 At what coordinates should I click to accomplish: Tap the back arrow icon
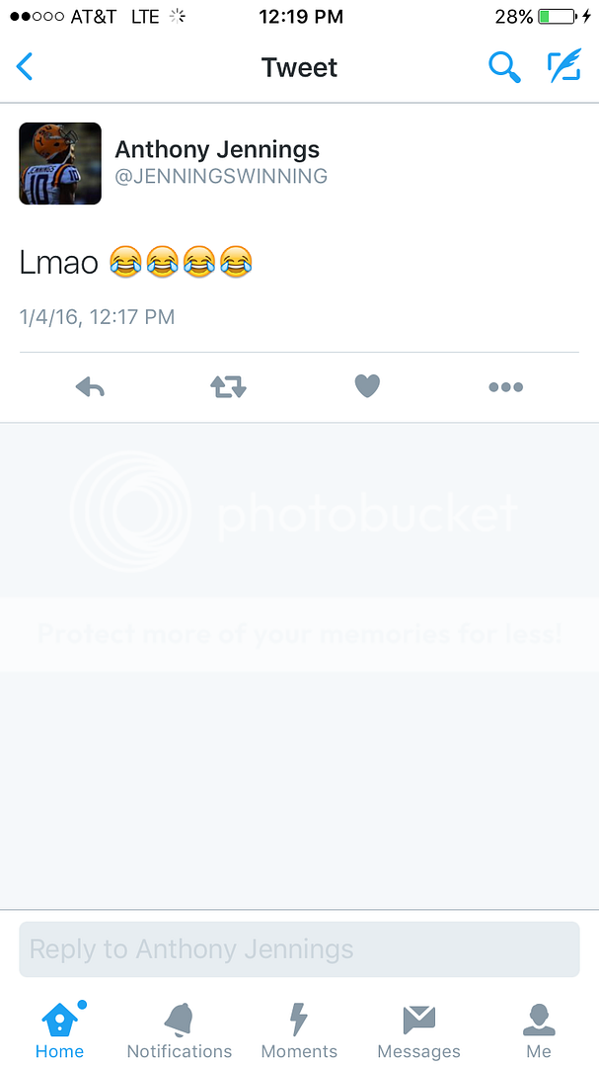(x=25, y=67)
